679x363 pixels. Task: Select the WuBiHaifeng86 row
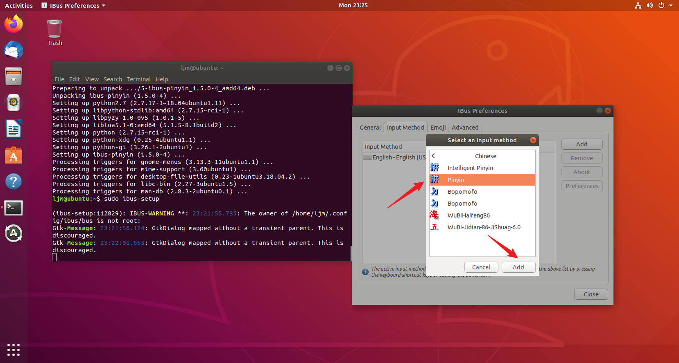(482, 215)
